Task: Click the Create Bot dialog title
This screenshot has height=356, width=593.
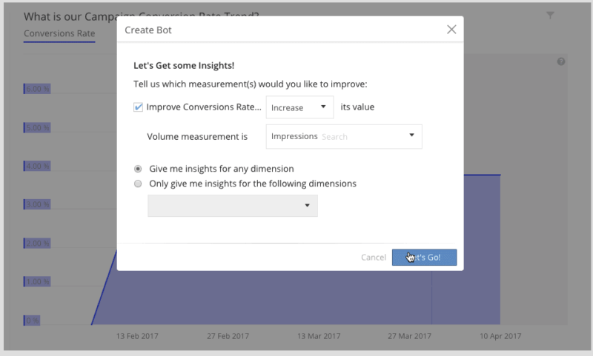Action: [148, 30]
